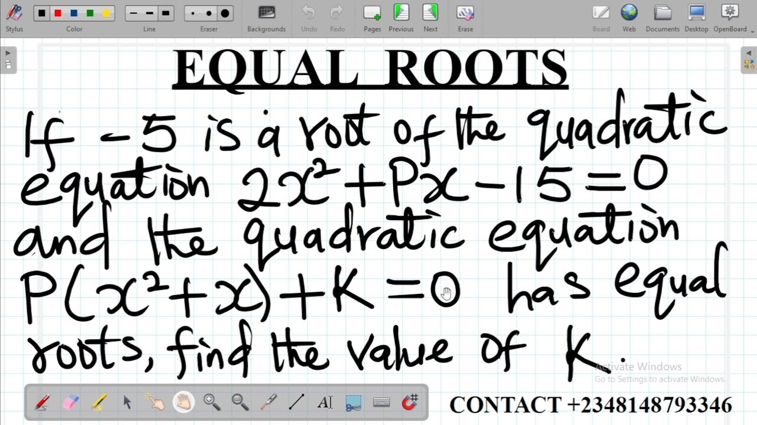Screen dimensions: 757x425
Task: Choose the Capture part of screen scissors tool
Action: pos(353,403)
